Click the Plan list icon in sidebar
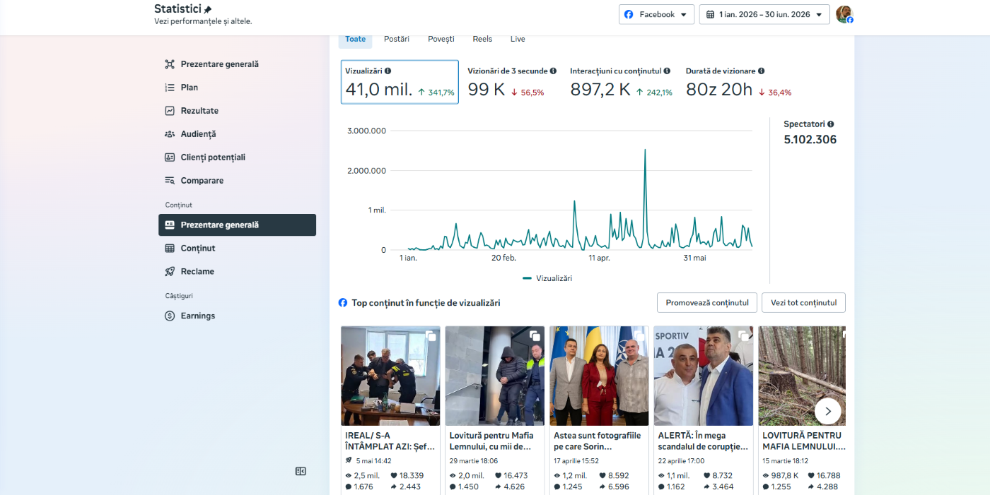 (x=170, y=88)
